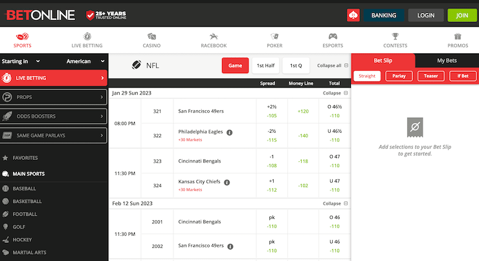
Task: Select the 1st Q tab
Action: point(296,65)
